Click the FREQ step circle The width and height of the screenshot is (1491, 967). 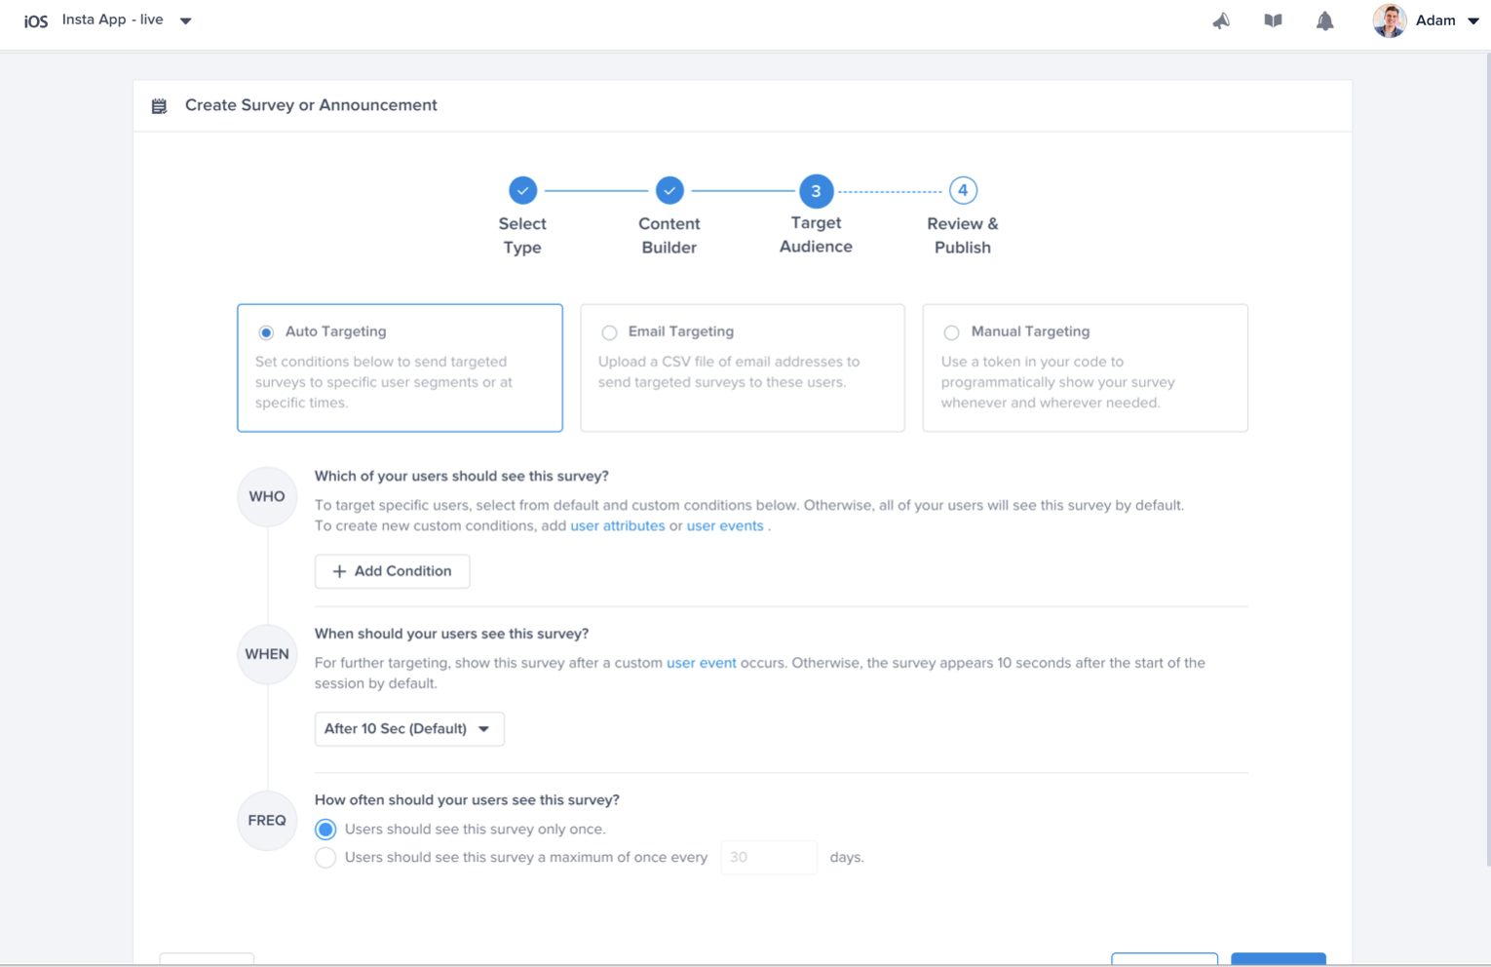tap(266, 820)
